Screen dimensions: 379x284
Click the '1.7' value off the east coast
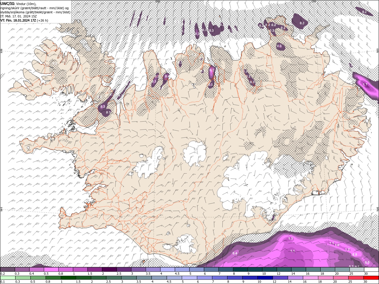point(365,85)
